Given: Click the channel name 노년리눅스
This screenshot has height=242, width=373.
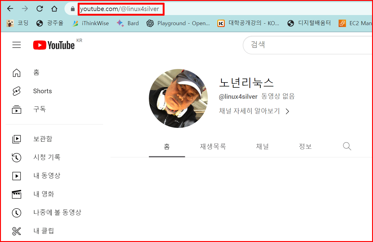Looking at the screenshot, I should 246,82.
